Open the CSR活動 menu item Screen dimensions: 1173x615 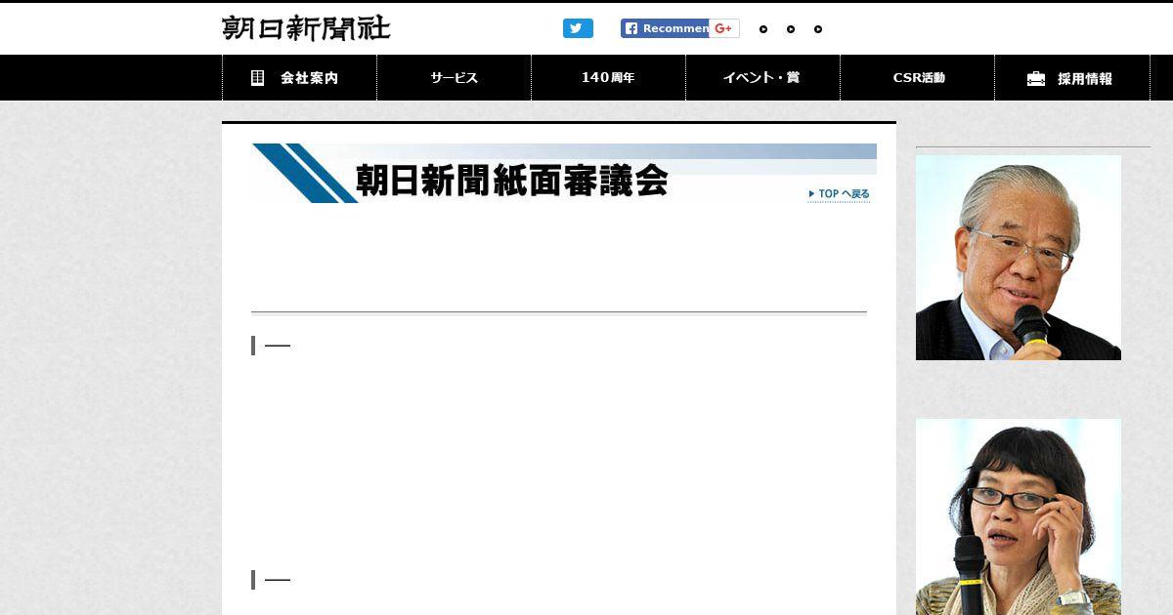[918, 78]
